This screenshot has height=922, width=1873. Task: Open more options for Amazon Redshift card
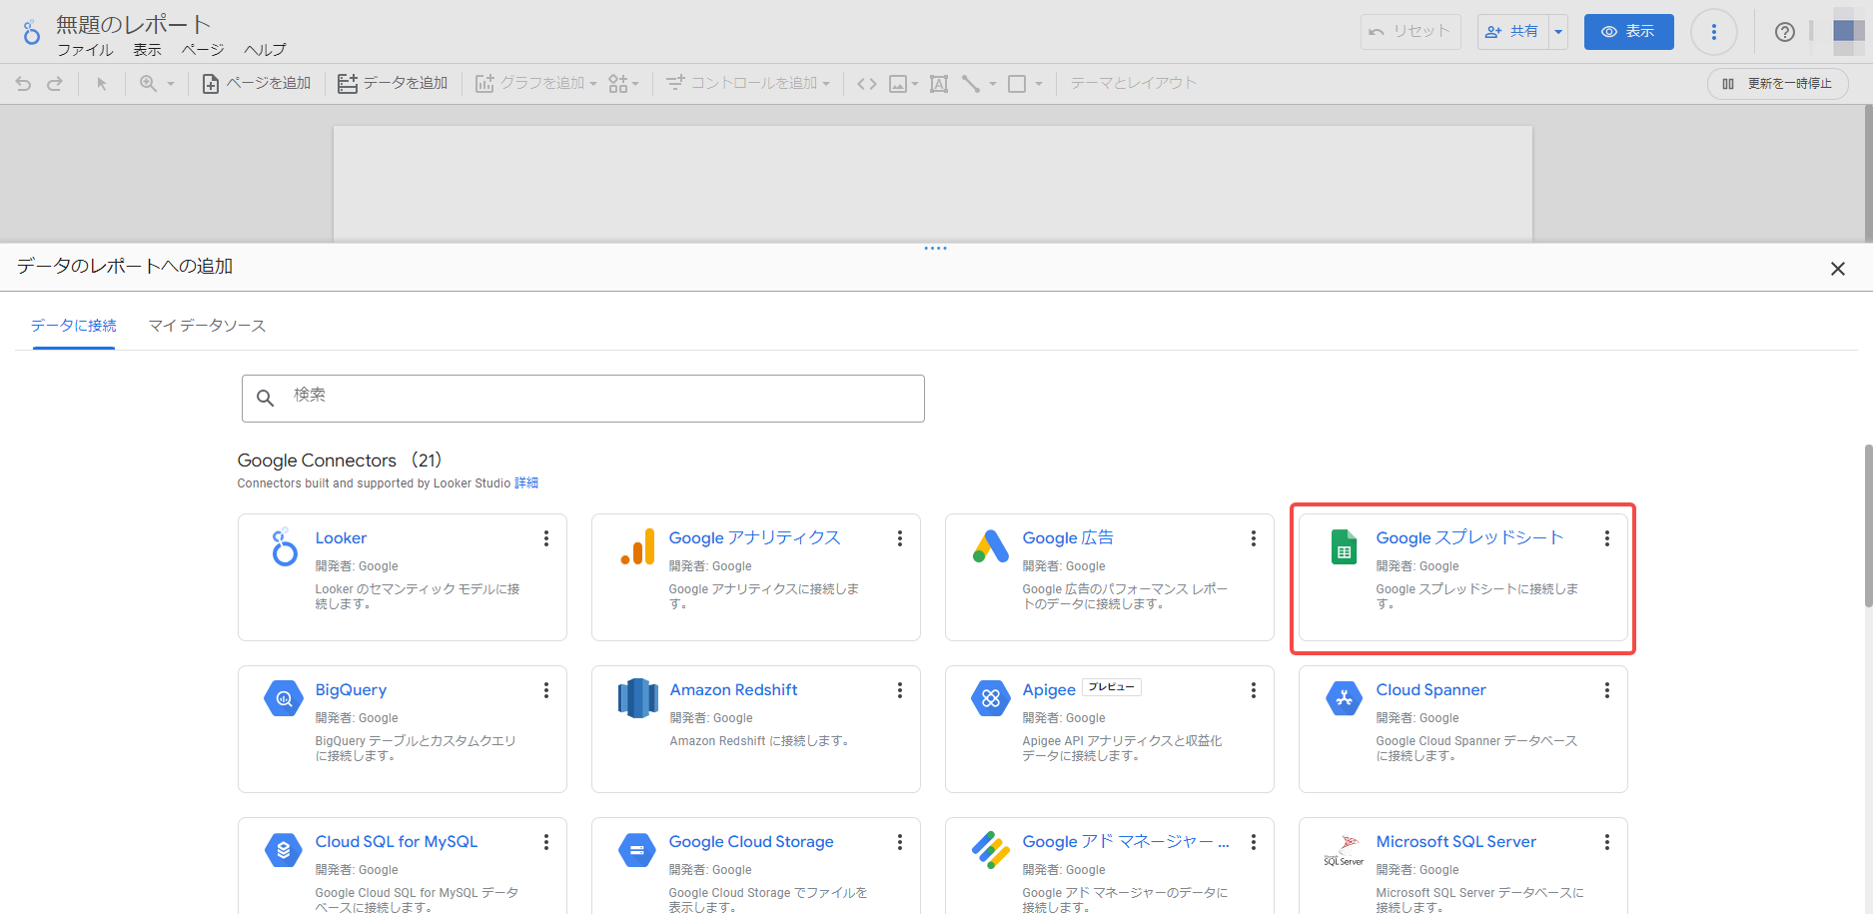click(900, 690)
